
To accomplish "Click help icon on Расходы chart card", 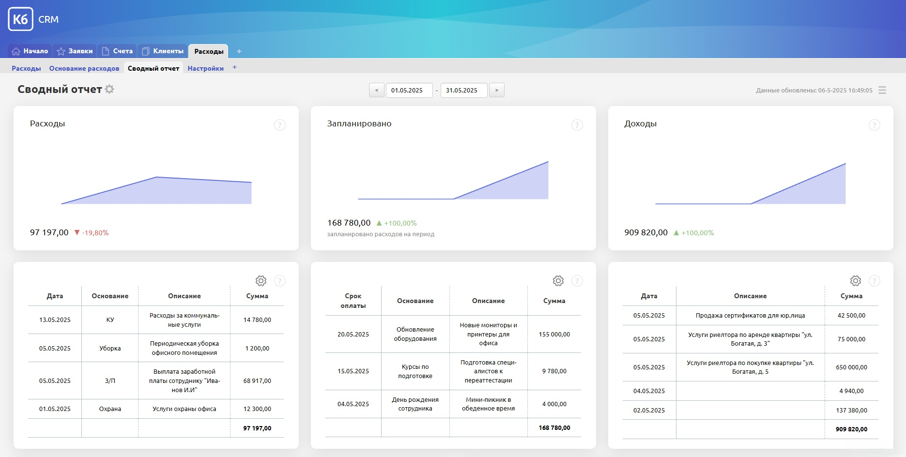I will [x=280, y=125].
